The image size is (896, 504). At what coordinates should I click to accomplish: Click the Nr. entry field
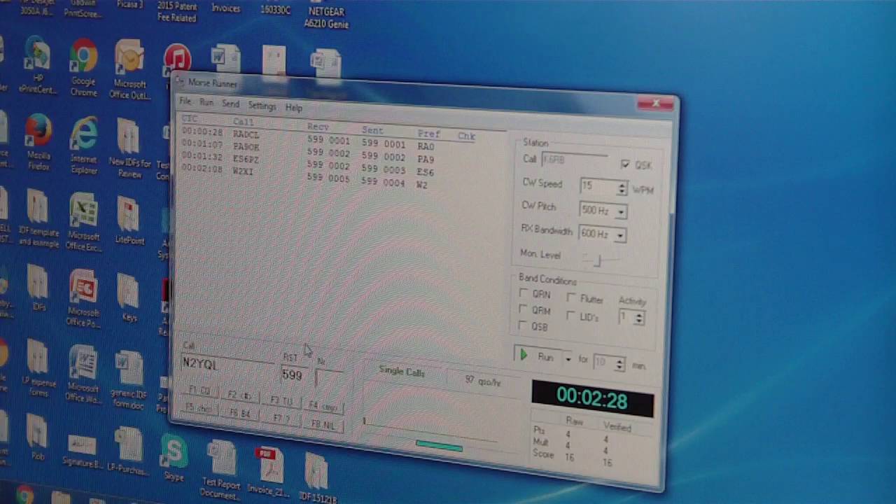click(x=330, y=379)
